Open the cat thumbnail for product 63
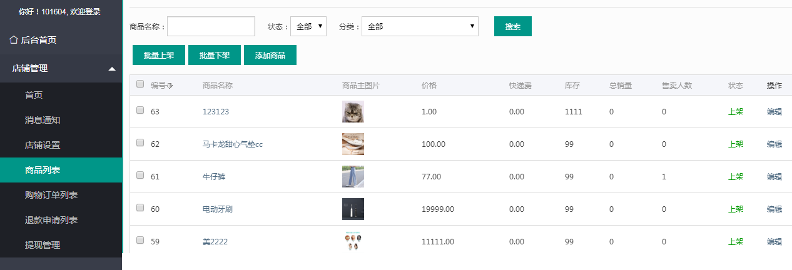Screen dimensions: 792x270 point(353,112)
